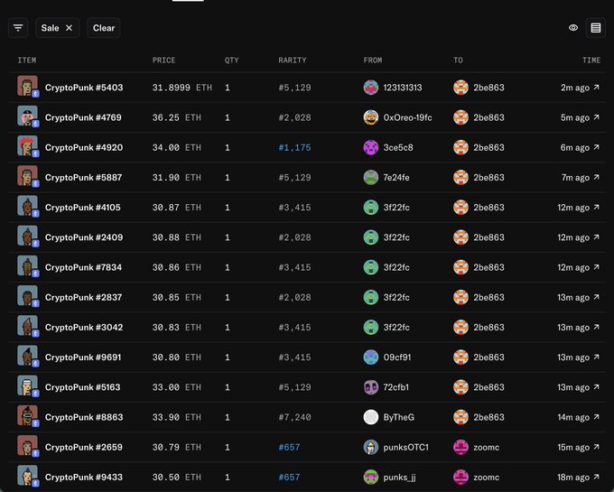
Task: Click seller name ByTheG
Action: (398, 417)
